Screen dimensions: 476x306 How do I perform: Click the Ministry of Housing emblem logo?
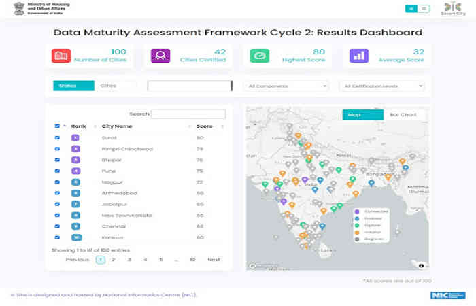click(x=19, y=9)
